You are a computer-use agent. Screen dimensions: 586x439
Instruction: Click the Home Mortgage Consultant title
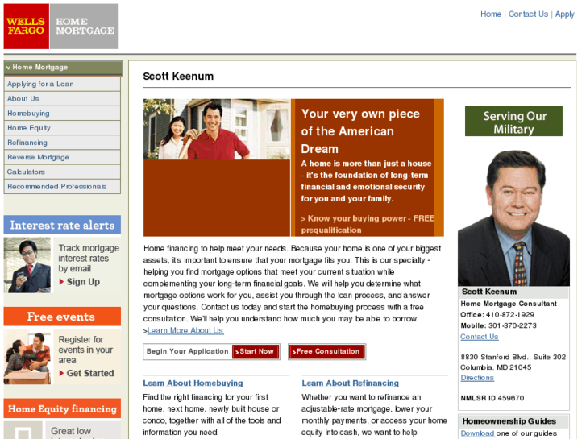(509, 304)
